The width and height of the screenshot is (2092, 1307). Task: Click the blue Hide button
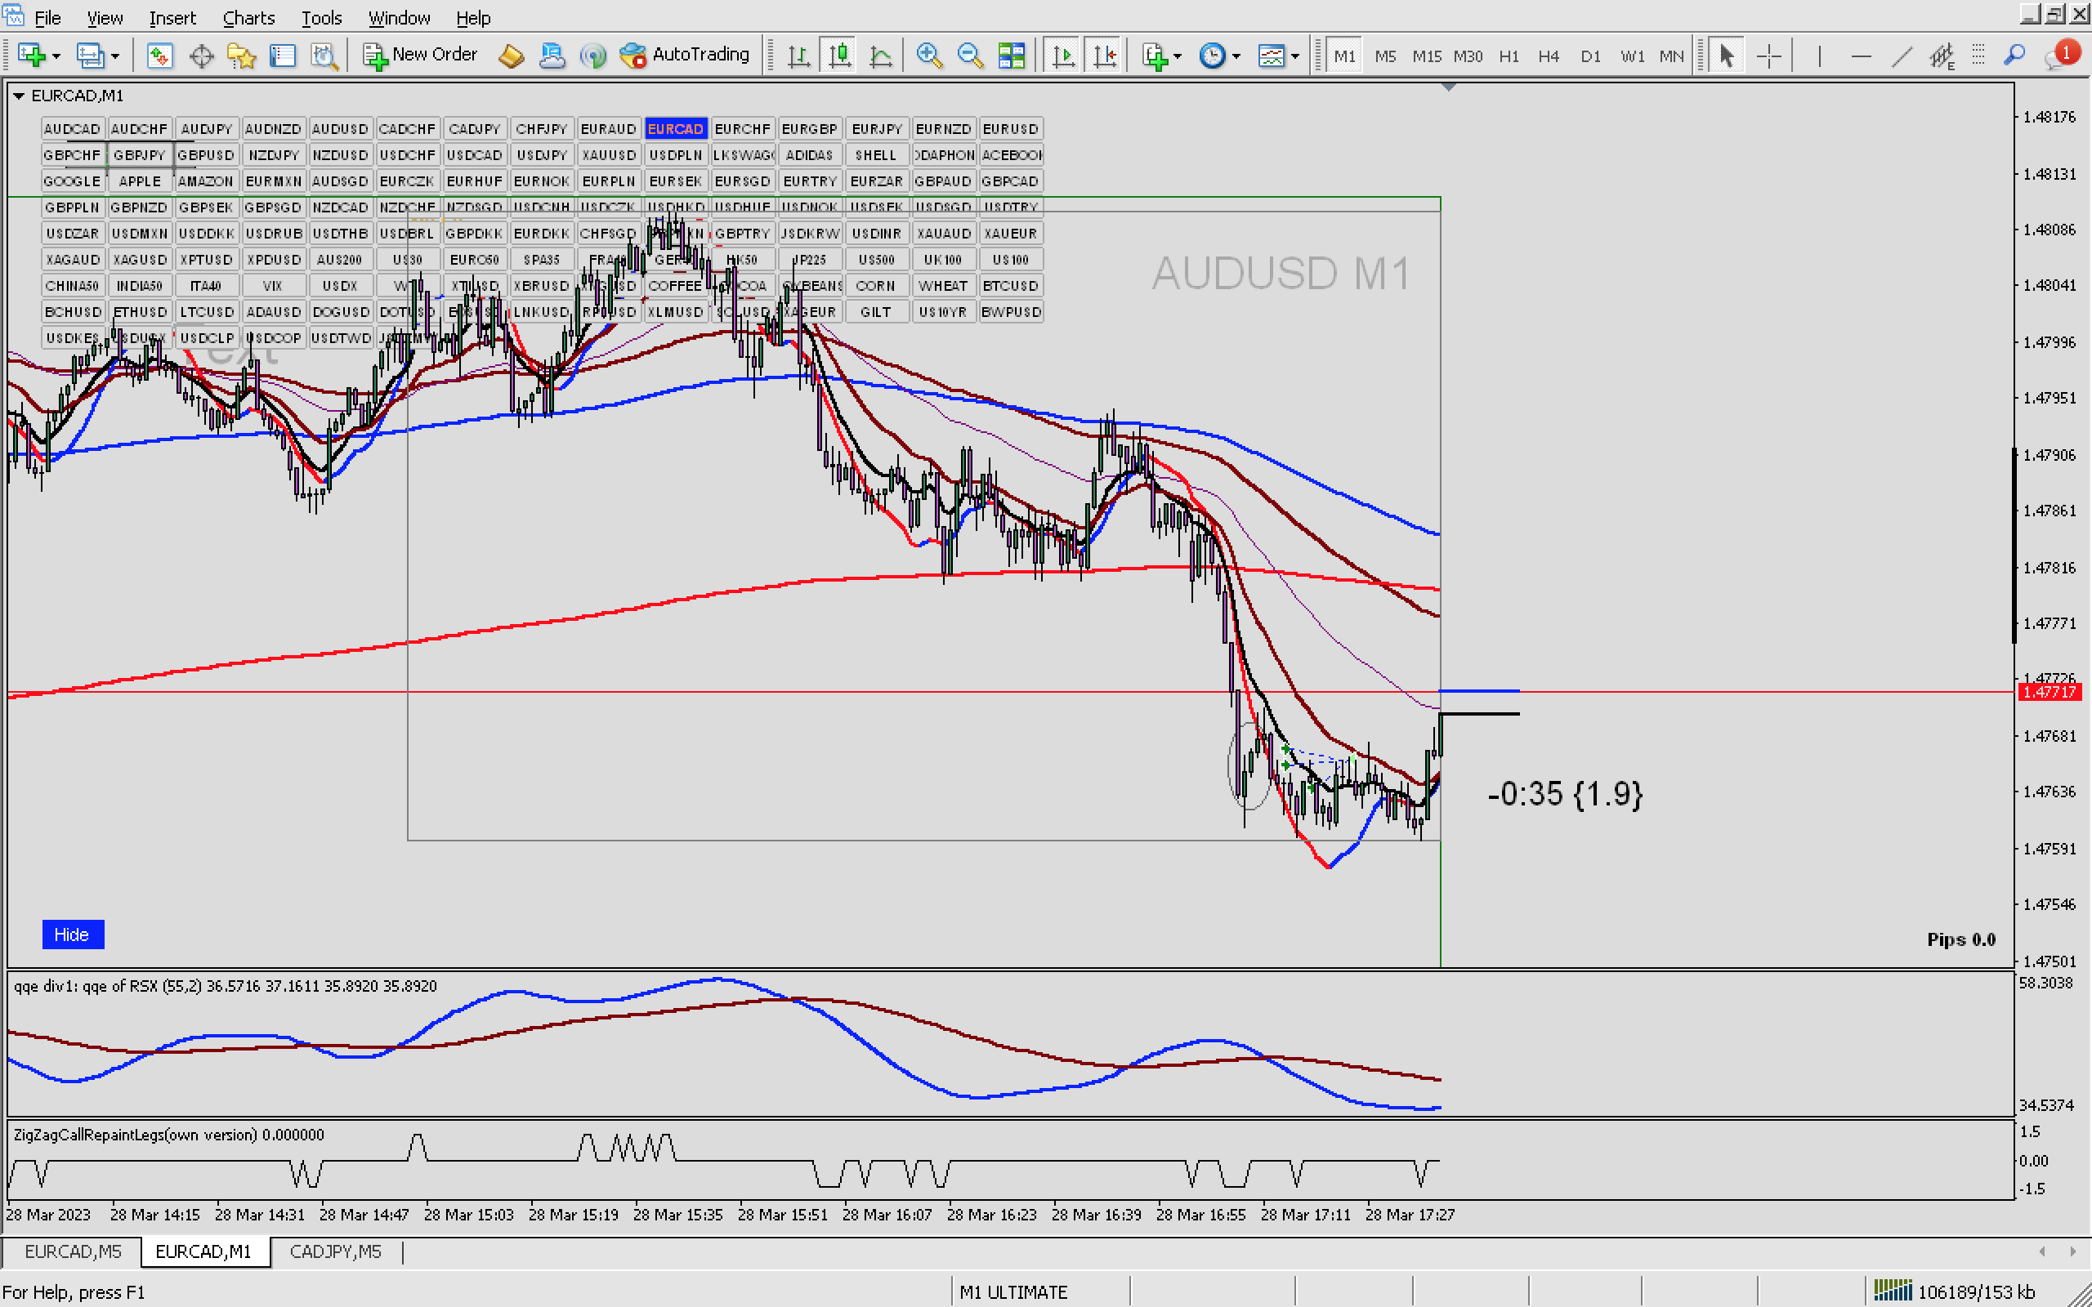(73, 935)
